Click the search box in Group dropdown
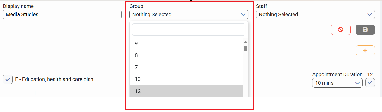This screenshot has height=112, width=382. tap(189, 30)
